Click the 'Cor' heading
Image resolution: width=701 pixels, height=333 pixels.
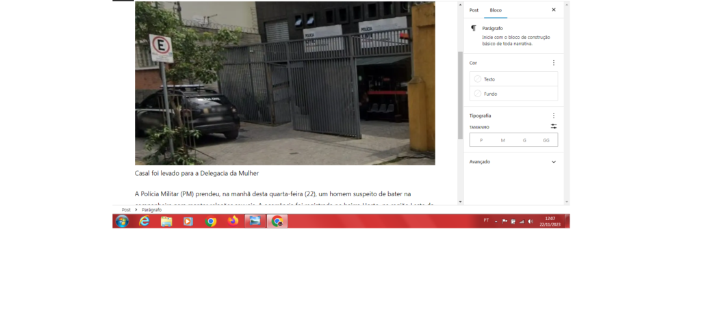click(473, 63)
